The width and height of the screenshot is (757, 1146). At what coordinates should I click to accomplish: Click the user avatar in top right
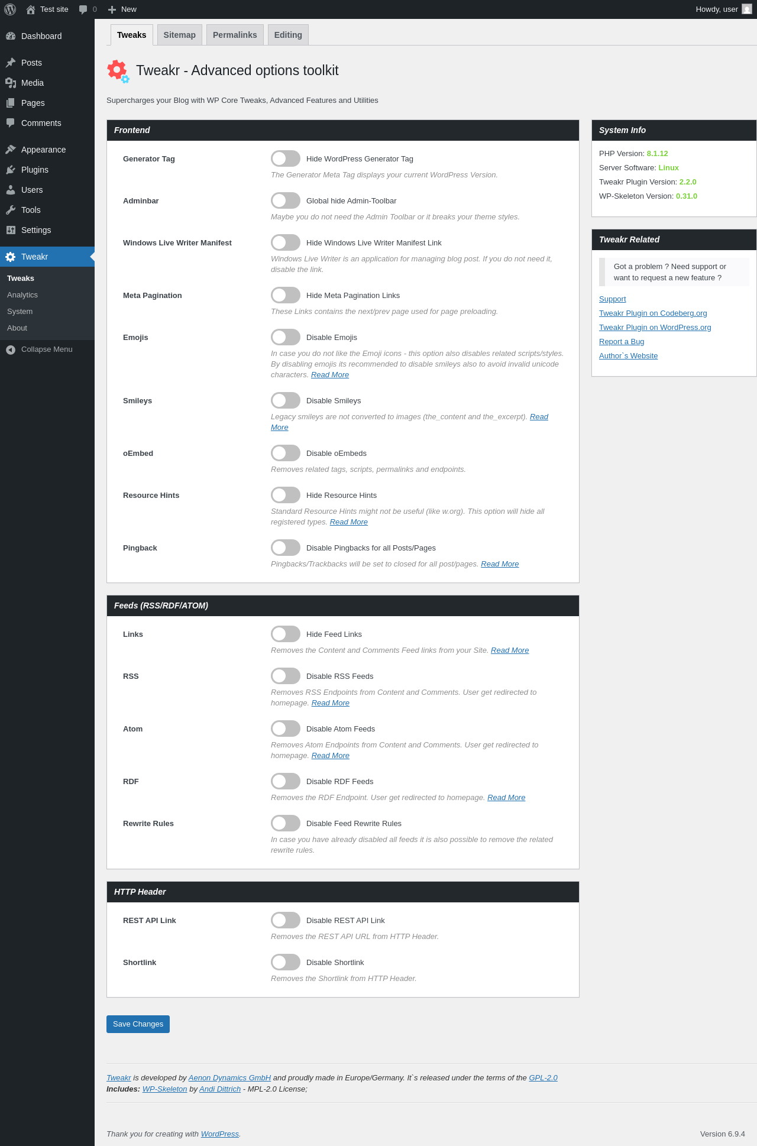tap(747, 9)
